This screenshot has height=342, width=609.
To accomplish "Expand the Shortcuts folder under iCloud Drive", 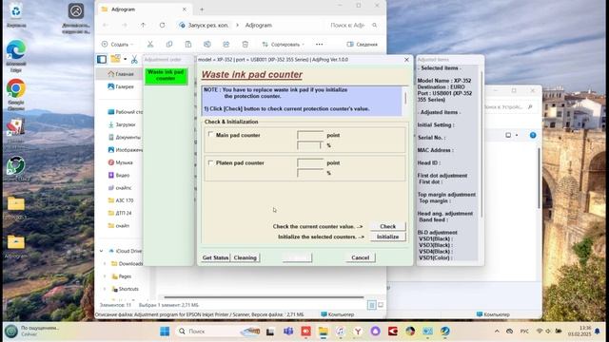I will [105, 289].
